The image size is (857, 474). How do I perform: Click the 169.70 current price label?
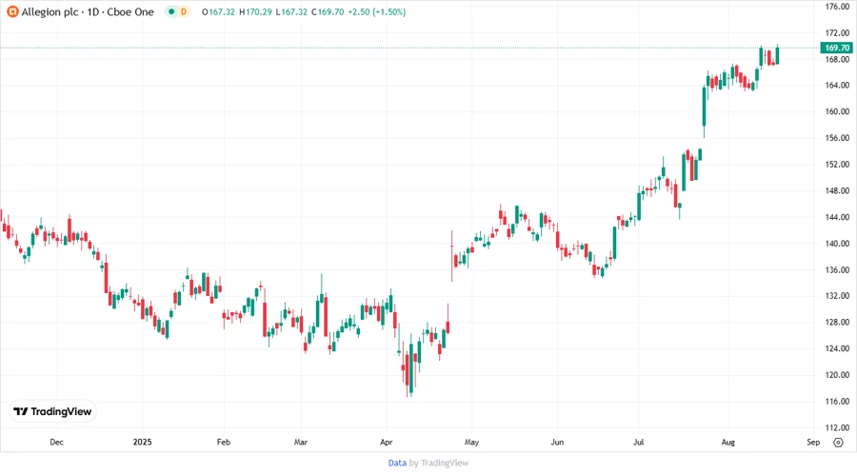coord(837,48)
